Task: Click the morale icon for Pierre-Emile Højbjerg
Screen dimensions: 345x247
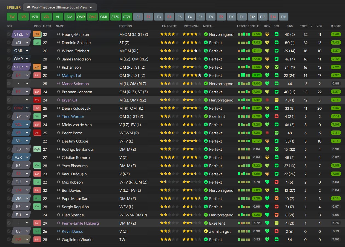Action: click(x=206, y=223)
